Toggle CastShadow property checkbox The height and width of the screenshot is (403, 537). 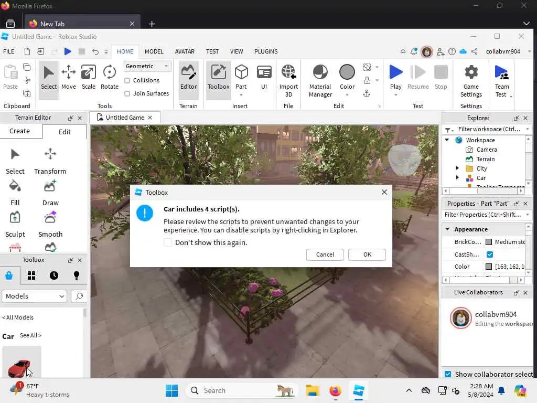(489, 254)
